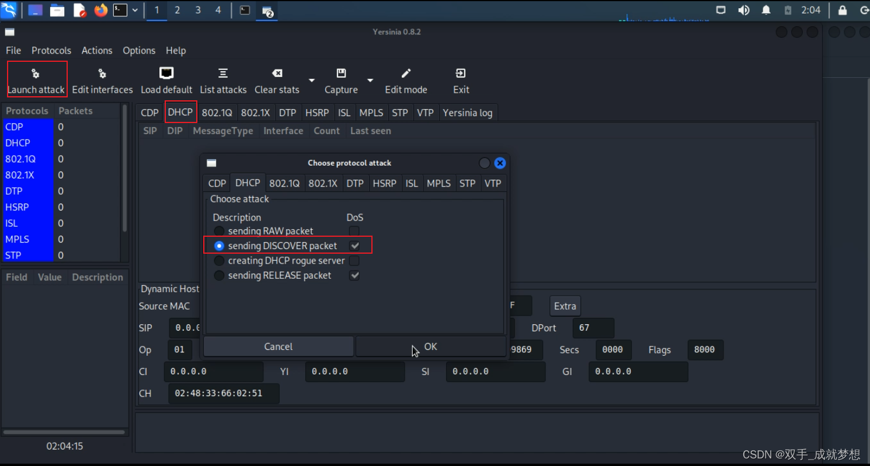
Task: Click the Last seen column header
Action: coord(371,131)
